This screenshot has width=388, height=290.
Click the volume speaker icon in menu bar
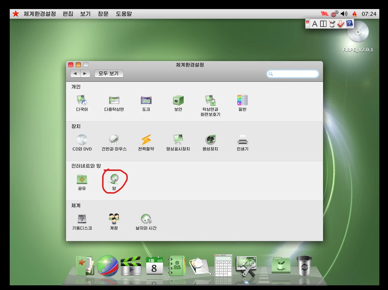(x=344, y=14)
